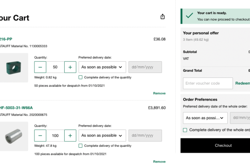The image size is (250, 167).
Task: Open delivery date dropdown for HF-5003-31-W66A
Action: coord(102,136)
